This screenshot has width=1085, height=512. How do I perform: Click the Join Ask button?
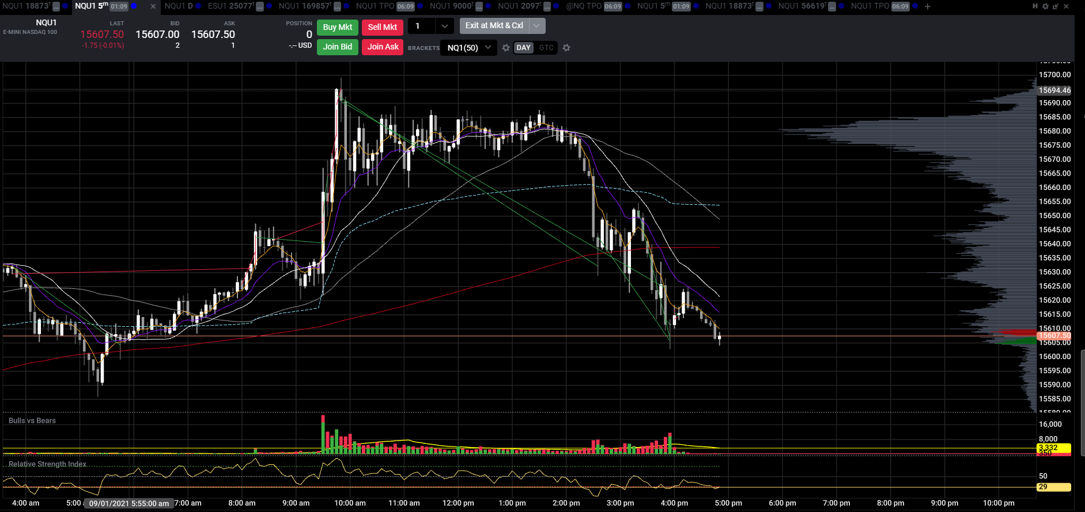point(383,47)
